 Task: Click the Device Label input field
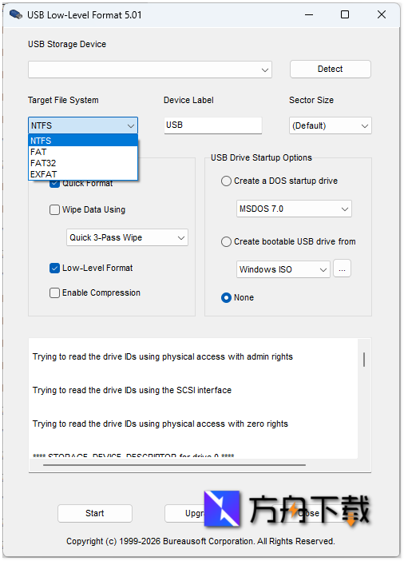click(x=212, y=125)
